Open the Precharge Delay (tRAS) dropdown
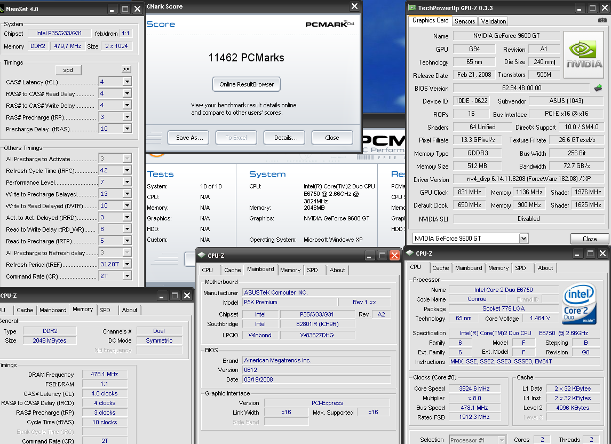The height and width of the screenshot is (444, 611). pos(127,129)
